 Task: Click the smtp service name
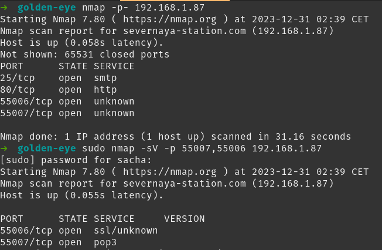tap(105, 78)
